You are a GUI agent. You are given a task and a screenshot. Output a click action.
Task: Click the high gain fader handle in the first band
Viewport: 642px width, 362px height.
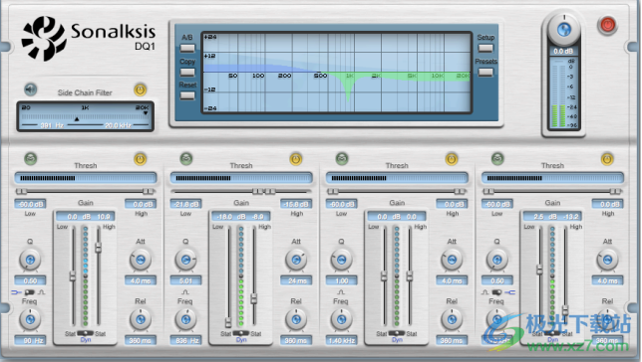pos(99,248)
